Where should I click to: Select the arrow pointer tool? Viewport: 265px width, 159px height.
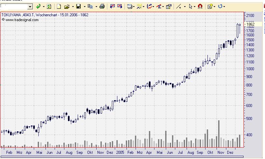point(191,7)
